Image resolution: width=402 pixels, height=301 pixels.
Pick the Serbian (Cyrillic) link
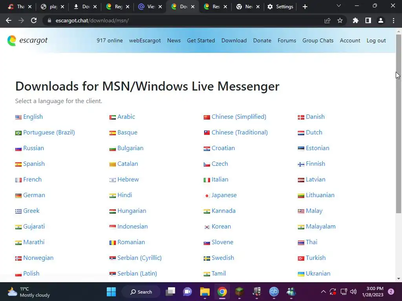click(x=139, y=258)
